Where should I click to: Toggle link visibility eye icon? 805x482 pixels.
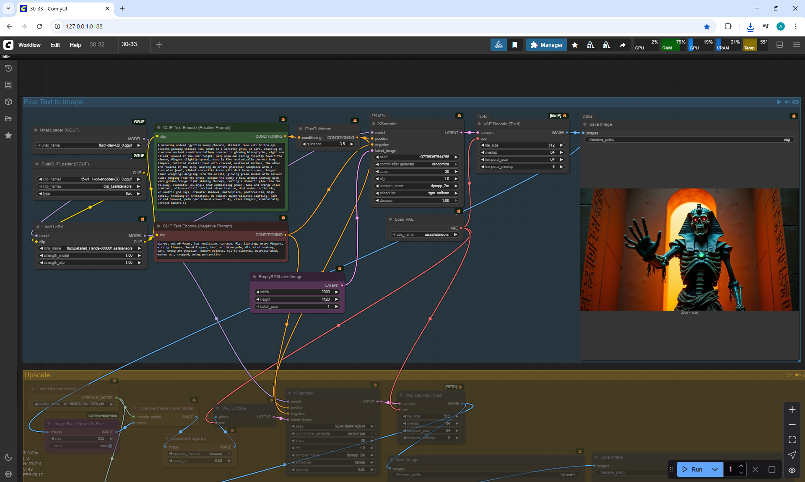click(x=792, y=470)
